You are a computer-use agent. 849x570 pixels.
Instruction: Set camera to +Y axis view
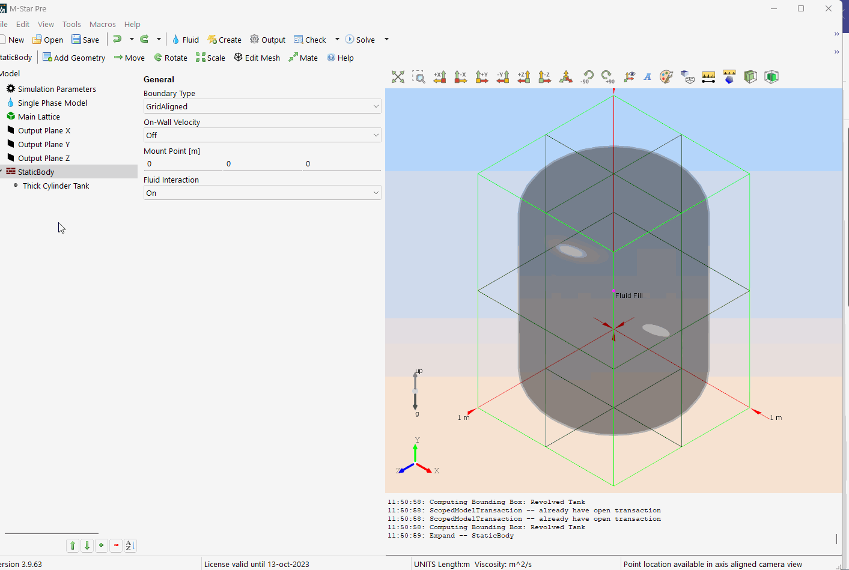point(482,77)
